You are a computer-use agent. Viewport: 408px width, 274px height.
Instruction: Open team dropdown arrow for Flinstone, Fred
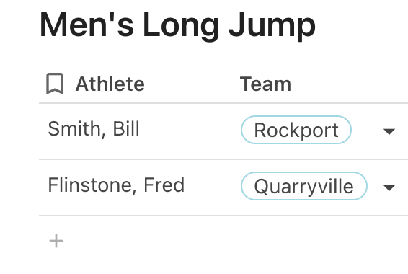389,187
